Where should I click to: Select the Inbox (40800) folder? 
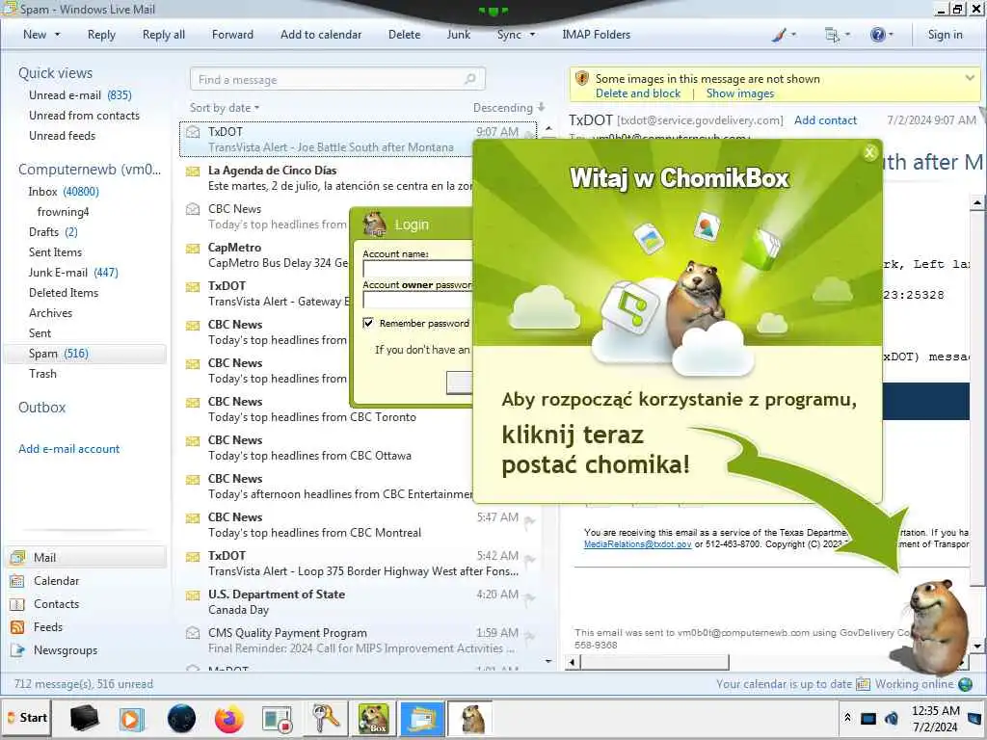point(64,192)
